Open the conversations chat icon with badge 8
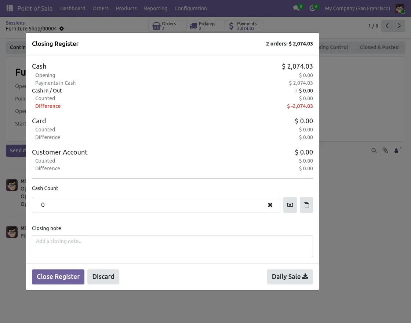 pyautogui.click(x=297, y=8)
